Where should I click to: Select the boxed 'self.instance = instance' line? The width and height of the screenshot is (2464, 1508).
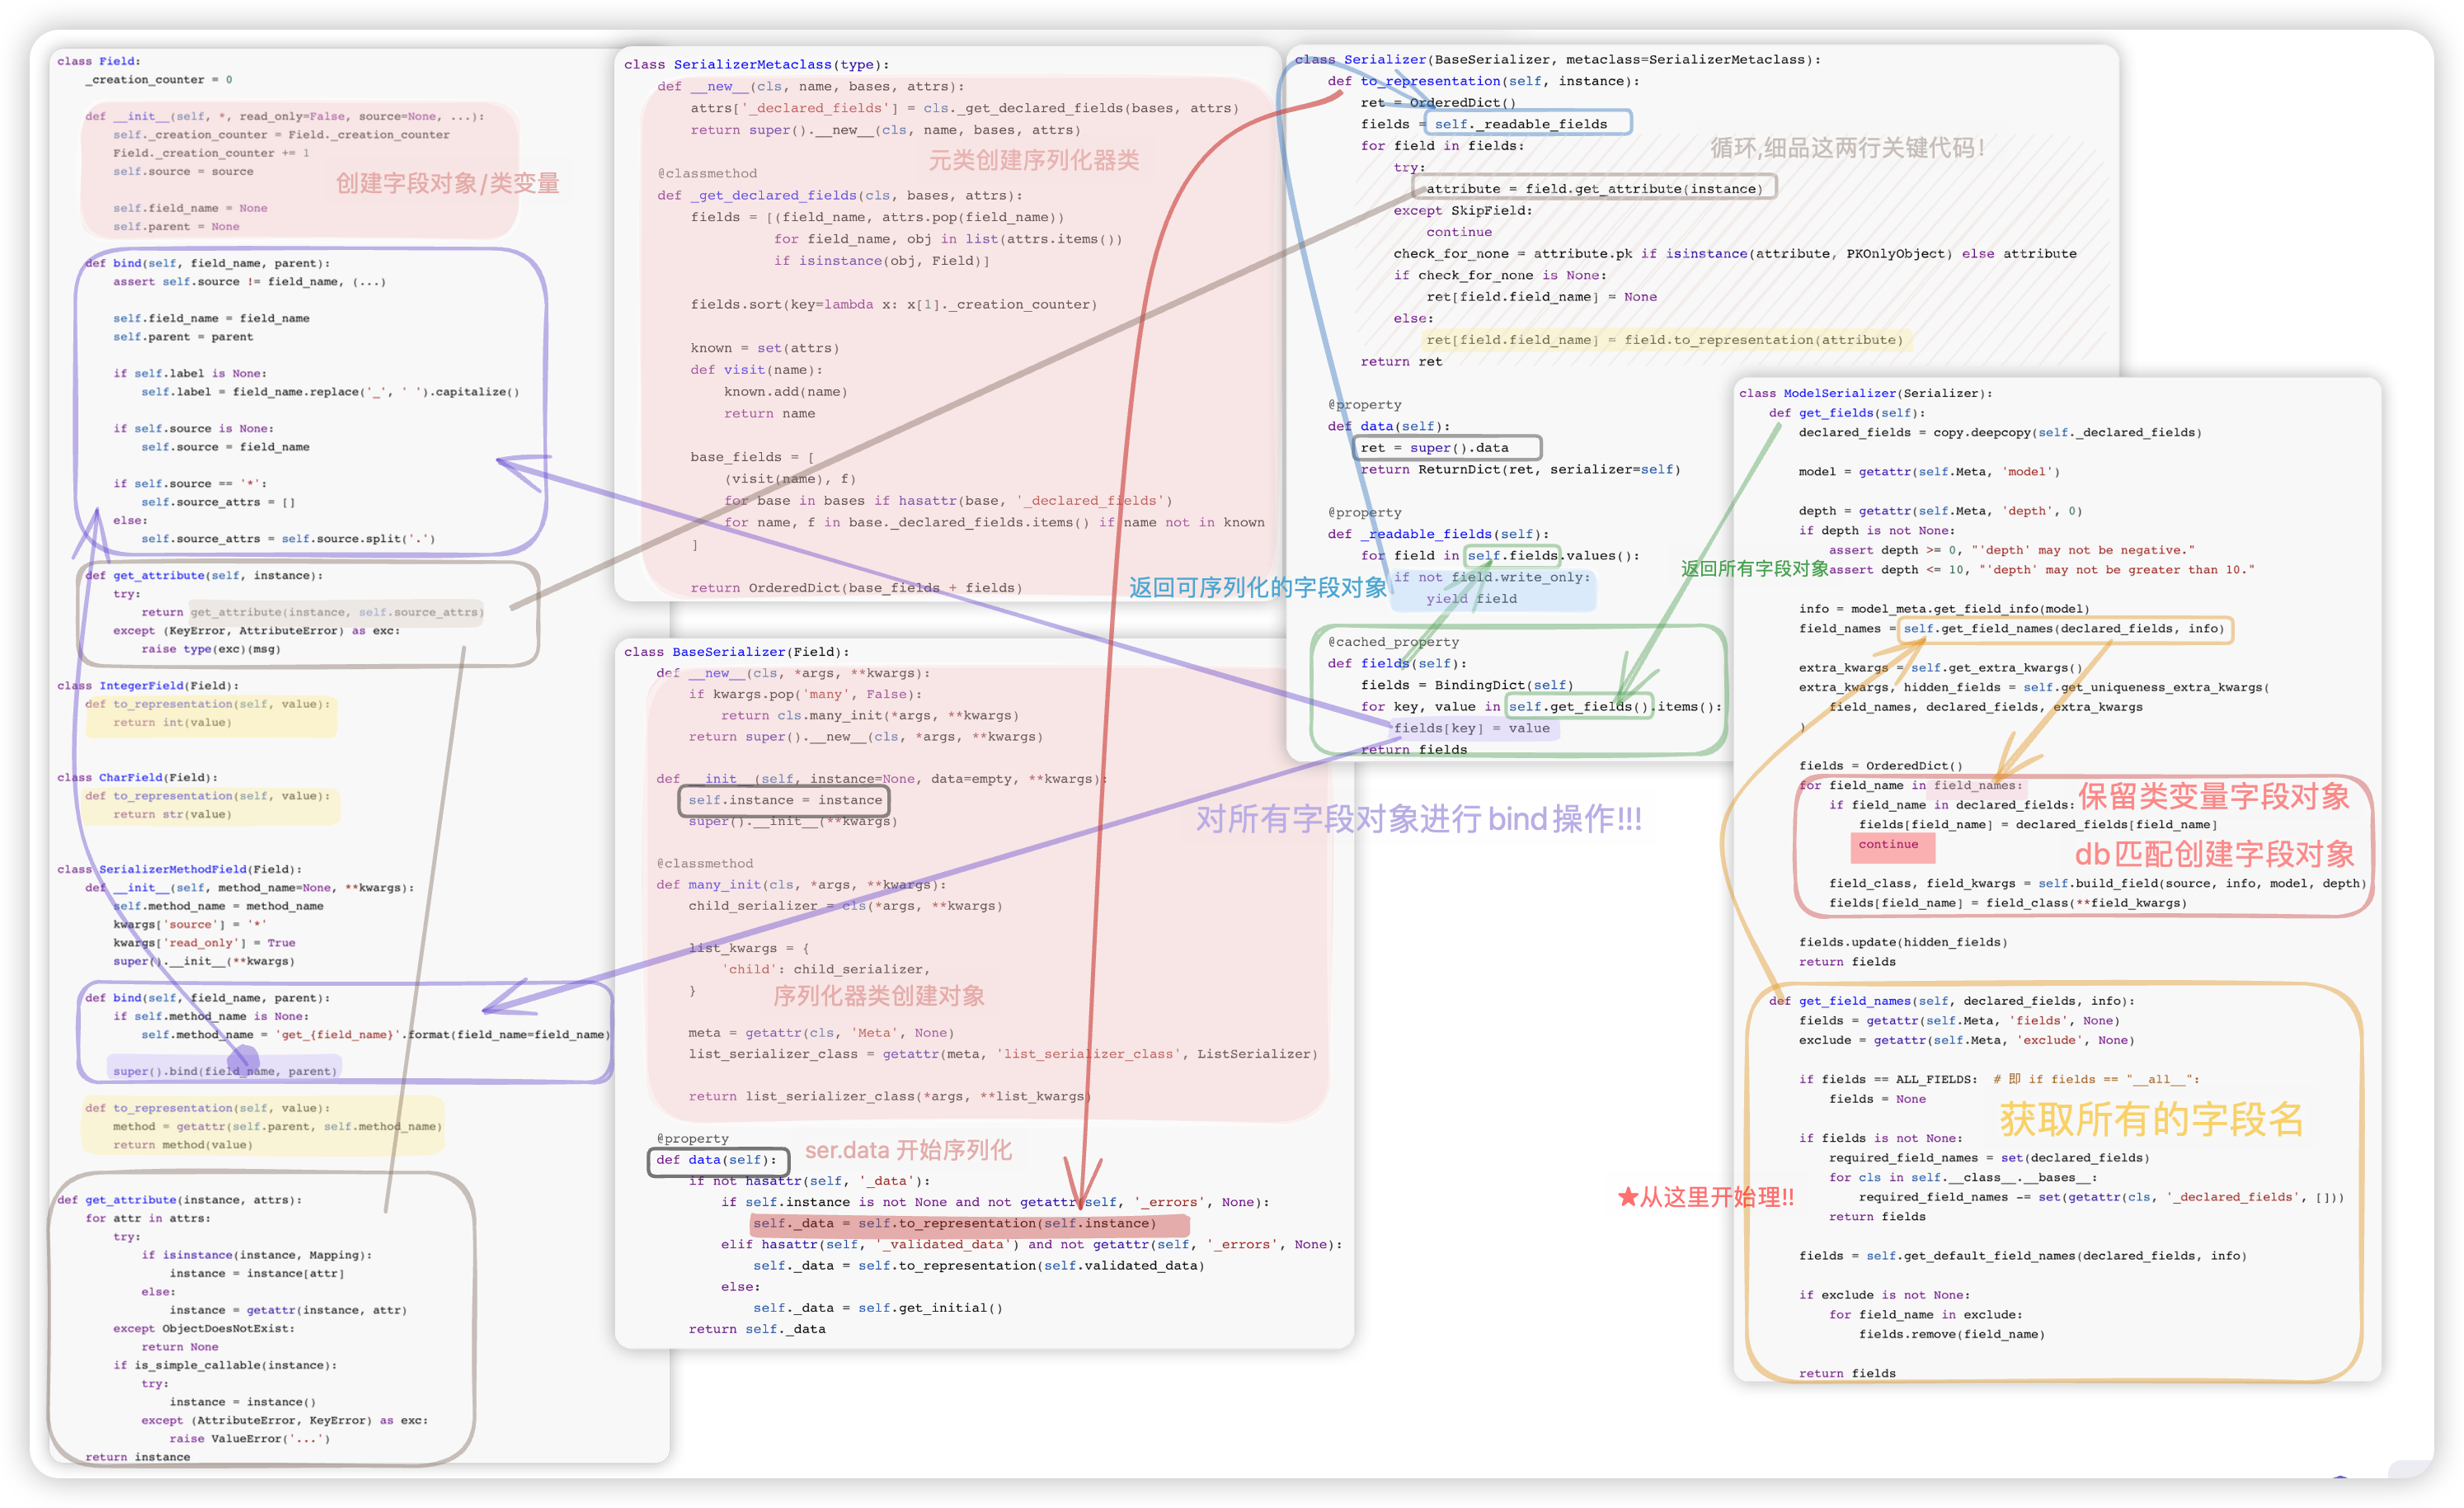click(x=784, y=800)
